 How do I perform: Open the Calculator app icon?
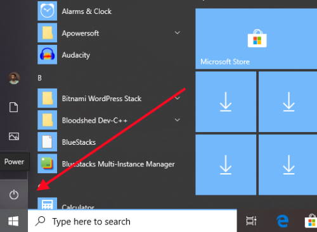[48, 204]
